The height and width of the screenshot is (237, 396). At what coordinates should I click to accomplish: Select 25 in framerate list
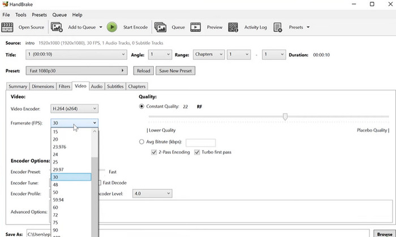click(x=71, y=162)
